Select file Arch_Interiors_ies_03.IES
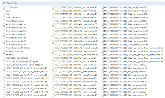The image size is (165, 98). (x=16, y=44)
